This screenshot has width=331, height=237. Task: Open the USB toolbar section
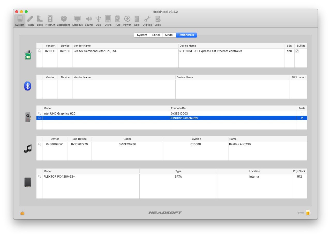[x=99, y=21]
